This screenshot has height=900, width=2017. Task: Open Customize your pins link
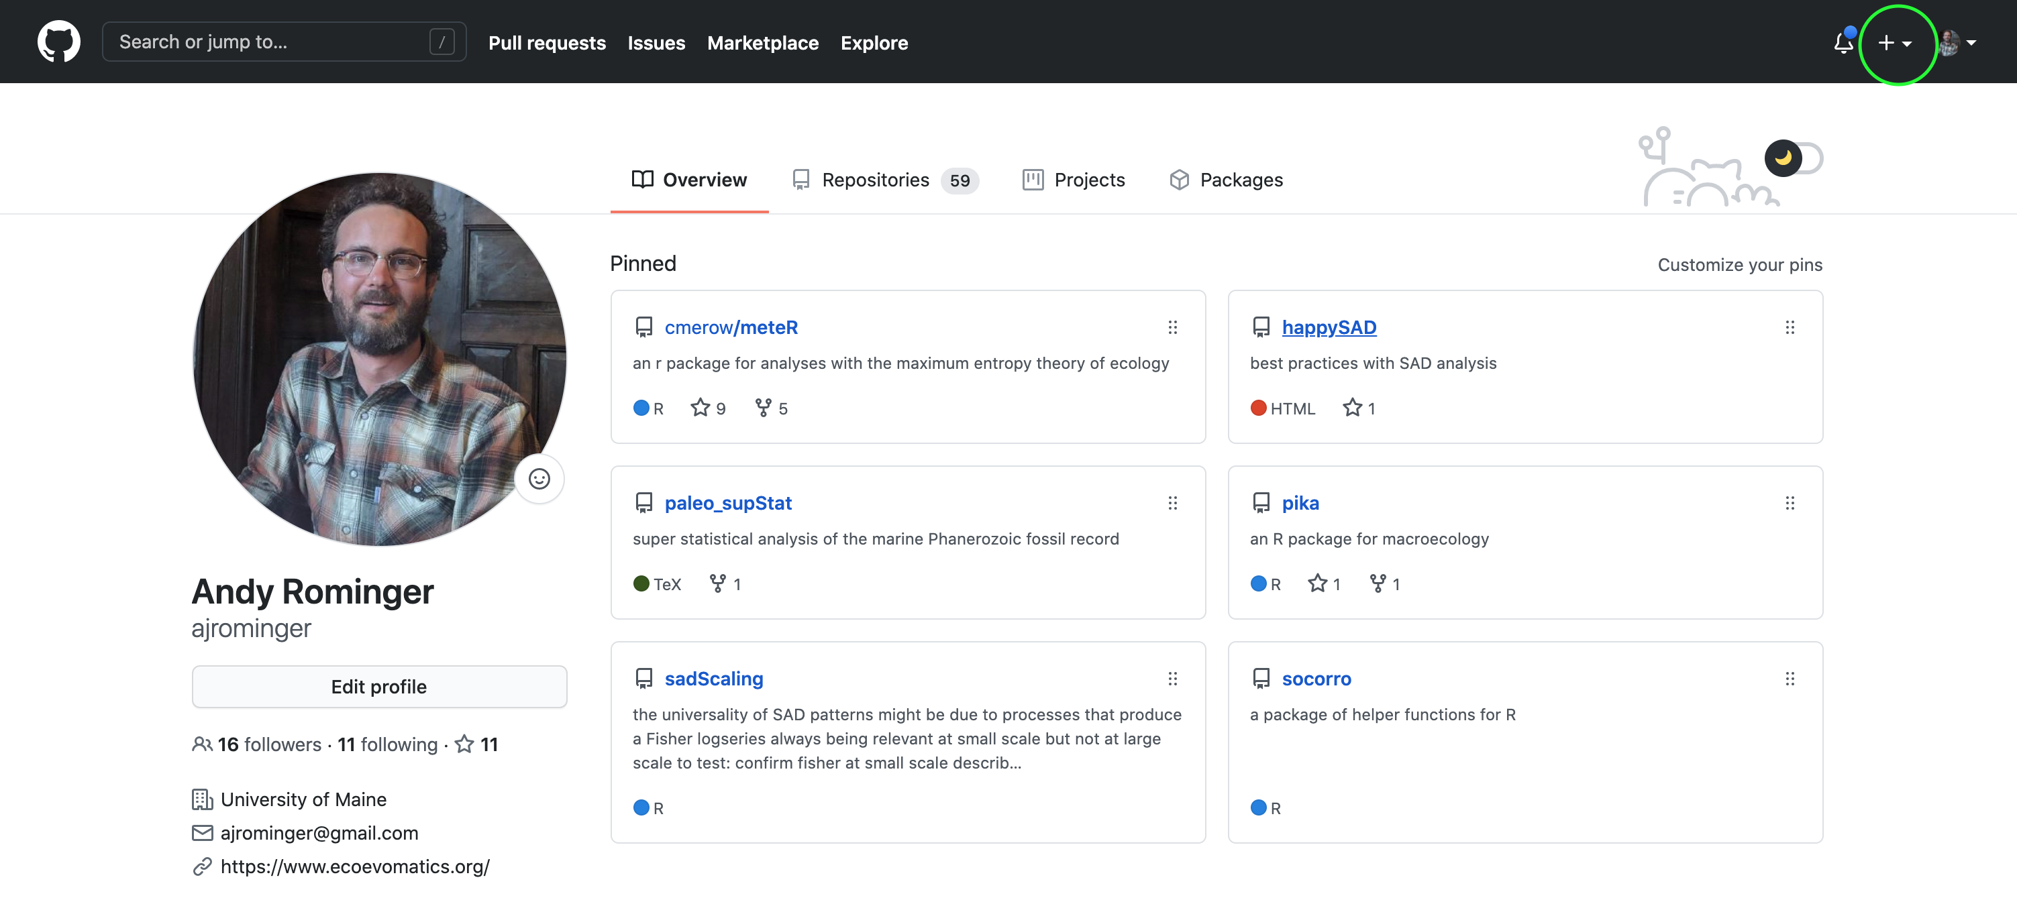[1739, 264]
